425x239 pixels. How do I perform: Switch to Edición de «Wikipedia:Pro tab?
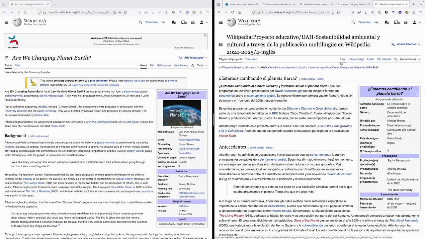tap(278, 4)
